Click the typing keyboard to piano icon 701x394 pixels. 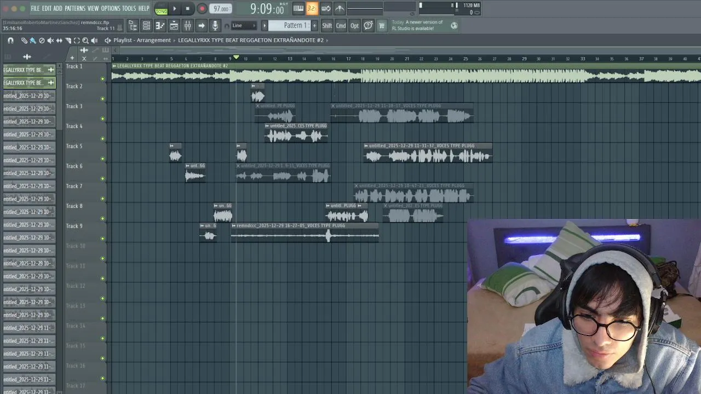click(x=298, y=8)
